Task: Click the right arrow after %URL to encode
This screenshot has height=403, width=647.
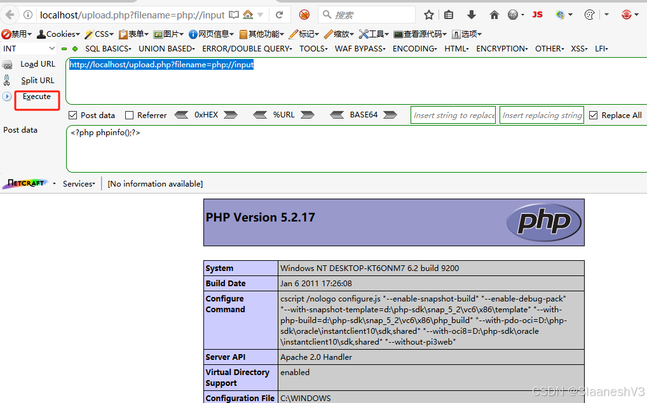Action: pos(308,115)
